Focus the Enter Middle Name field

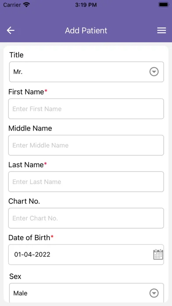click(x=86, y=145)
